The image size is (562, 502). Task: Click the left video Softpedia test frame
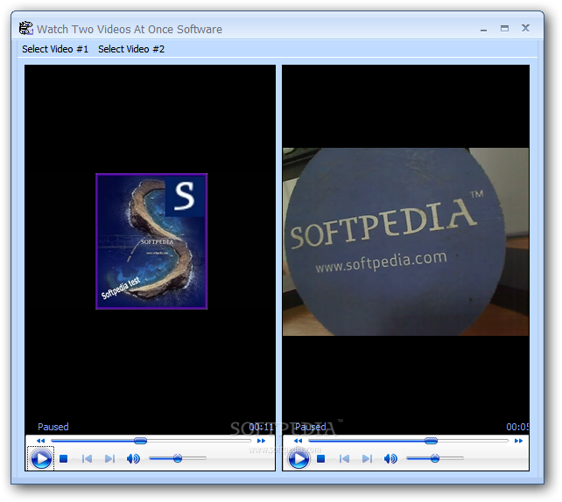pyautogui.click(x=151, y=241)
